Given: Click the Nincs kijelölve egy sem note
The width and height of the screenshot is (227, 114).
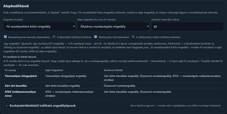Looking at the screenshot, I should (176, 106).
